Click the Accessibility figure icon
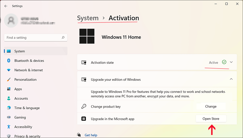This screenshot has width=243, height=138. click(9, 127)
